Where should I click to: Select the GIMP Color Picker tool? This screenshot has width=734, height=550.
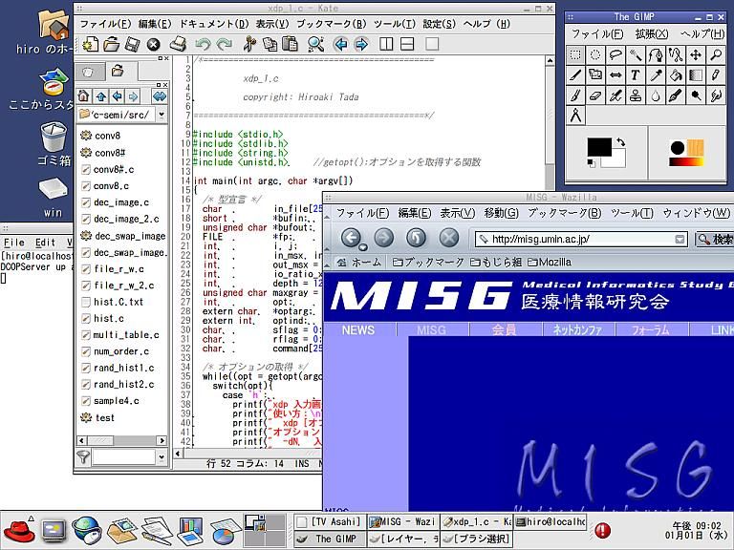656,75
